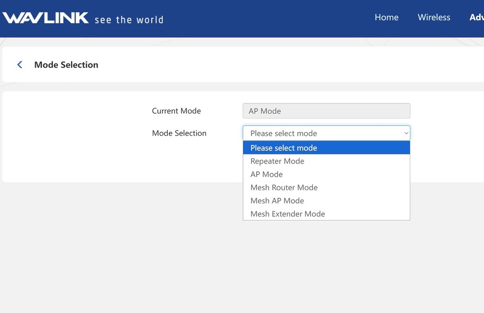Viewport: 484px width, 313px height.
Task: Choose Mesh Extender Mode option
Action: pos(288,214)
